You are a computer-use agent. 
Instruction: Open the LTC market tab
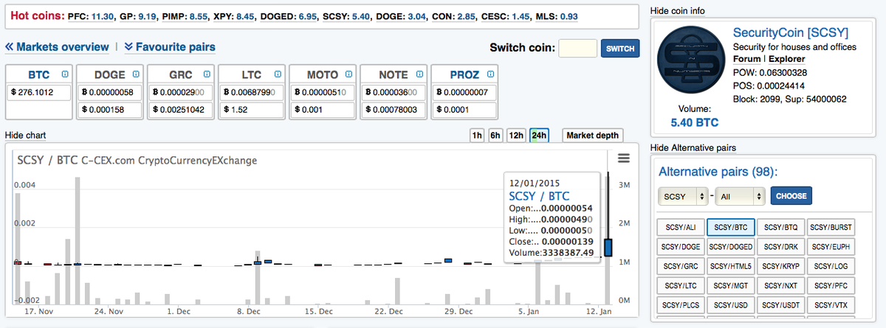pos(251,75)
